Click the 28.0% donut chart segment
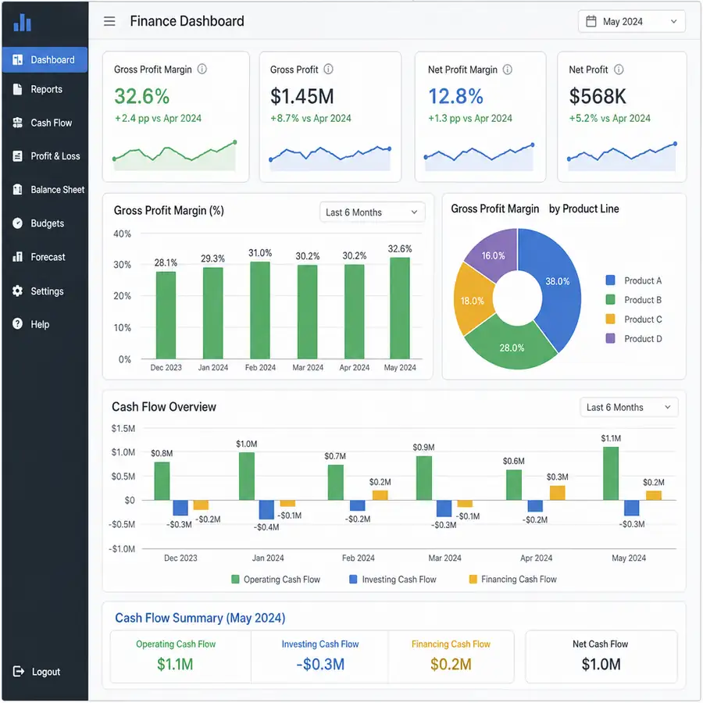Viewport: 703px width, 703px height. (512, 346)
